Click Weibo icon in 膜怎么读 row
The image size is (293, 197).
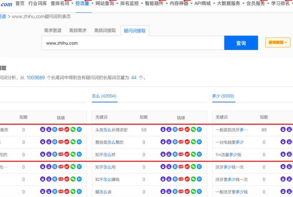point(187,192)
